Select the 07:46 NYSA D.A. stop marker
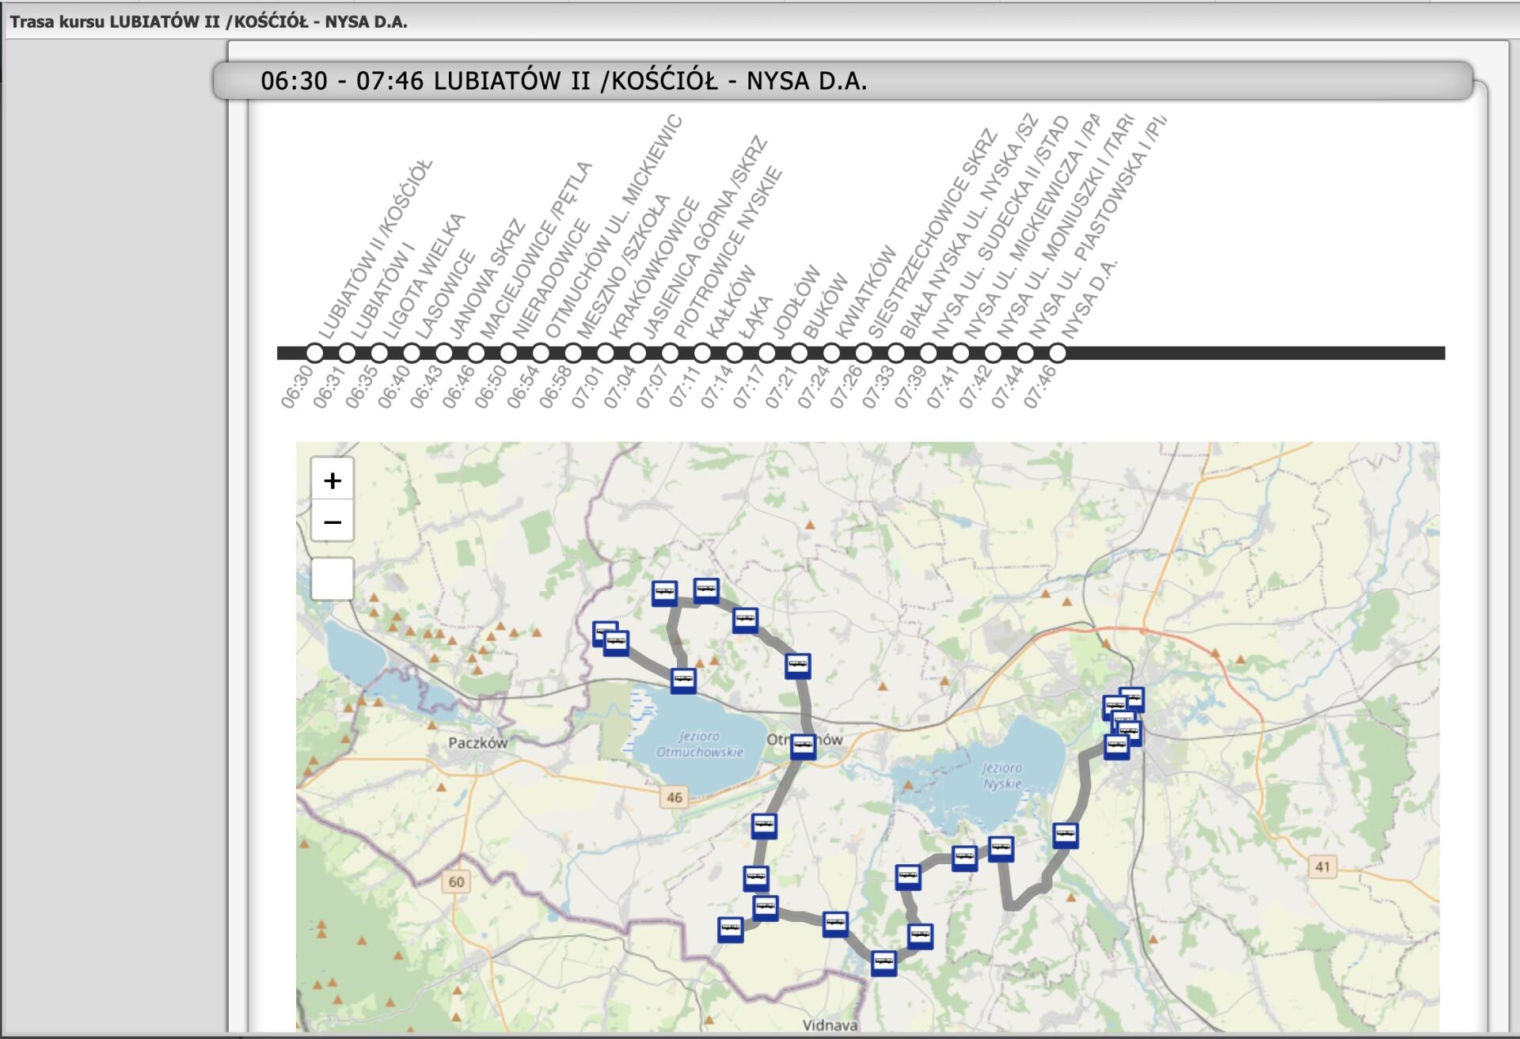Image resolution: width=1520 pixels, height=1039 pixels. pos(1057,353)
